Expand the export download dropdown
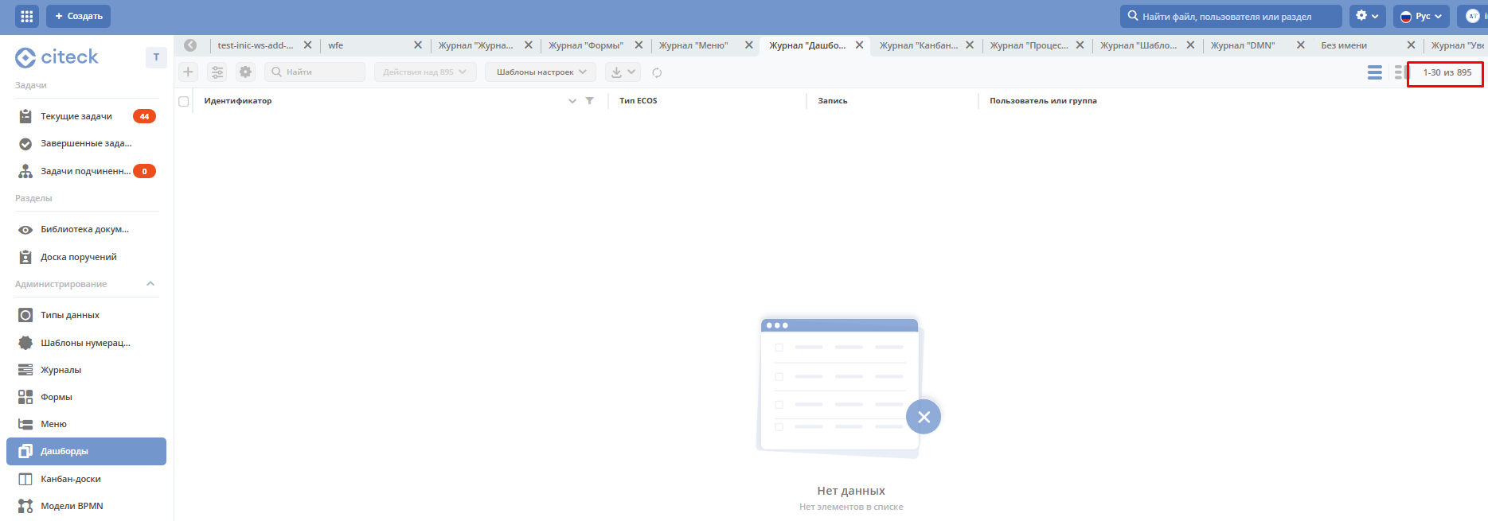 (x=623, y=72)
